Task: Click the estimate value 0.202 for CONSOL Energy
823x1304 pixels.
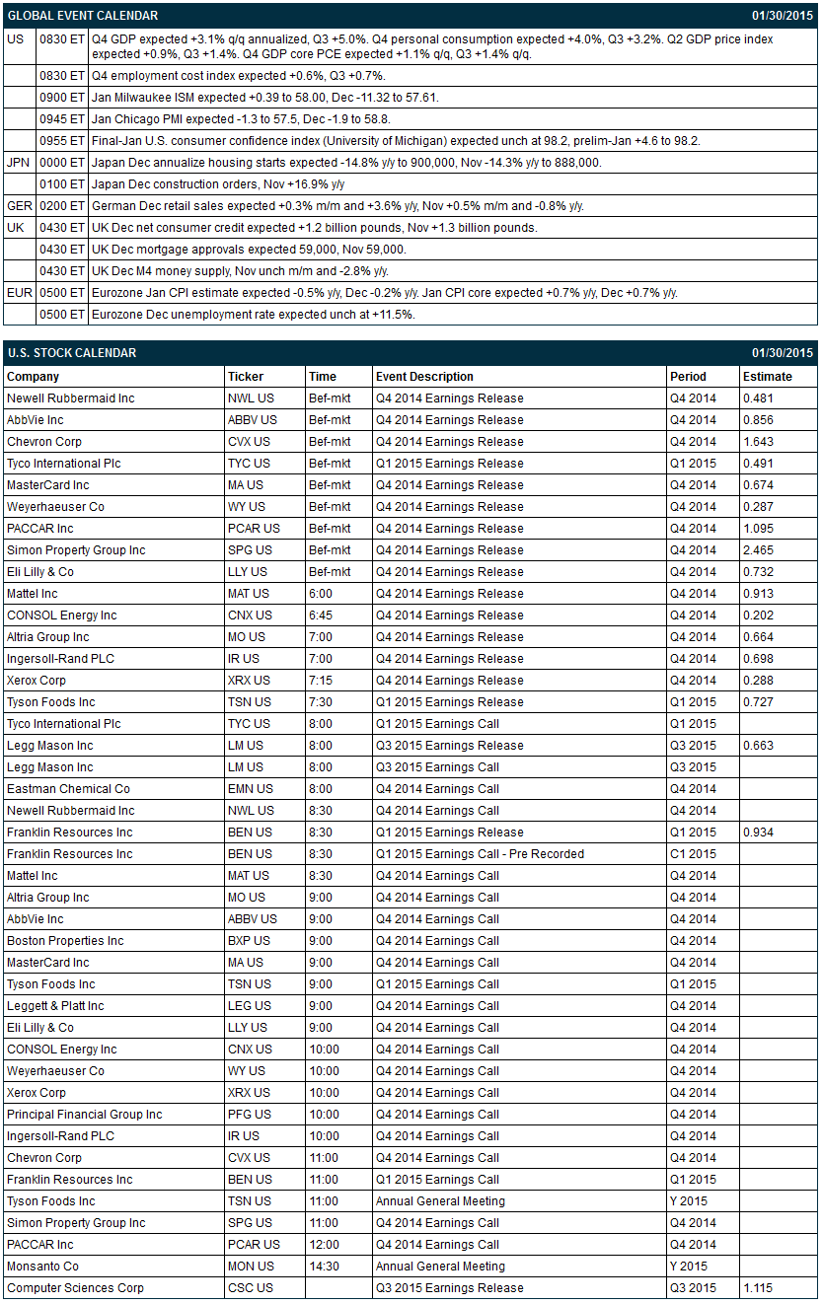Action: point(759,616)
